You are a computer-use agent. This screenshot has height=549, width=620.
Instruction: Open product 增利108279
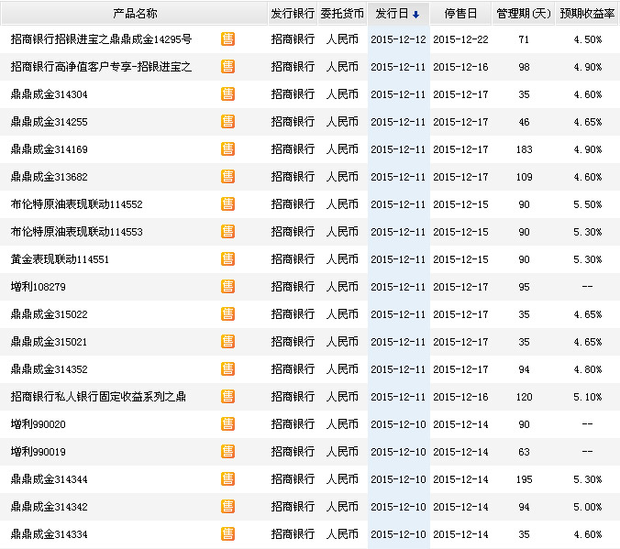(x=39, y=287)
